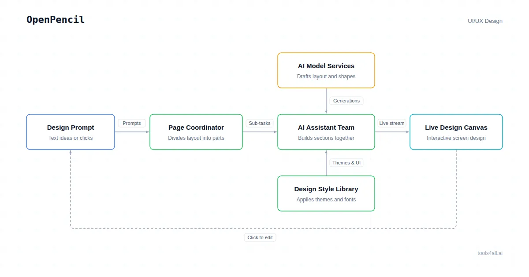
Task: Select the Design Style Library node
Action: 326,193
